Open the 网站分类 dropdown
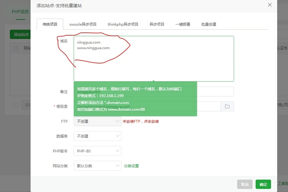This screenshot has height=192, width=288. pos(97,166)
